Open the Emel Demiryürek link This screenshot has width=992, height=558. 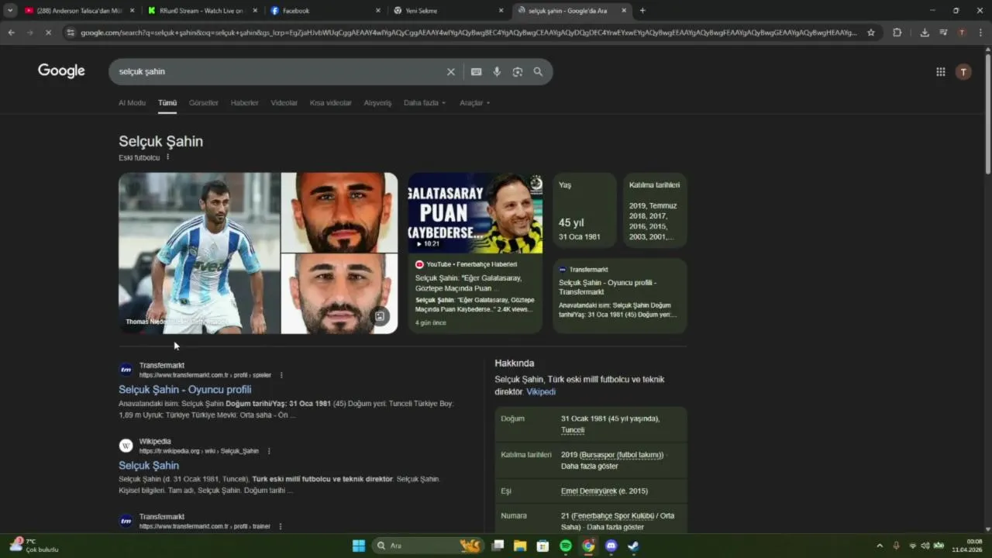tap(588, 491)
